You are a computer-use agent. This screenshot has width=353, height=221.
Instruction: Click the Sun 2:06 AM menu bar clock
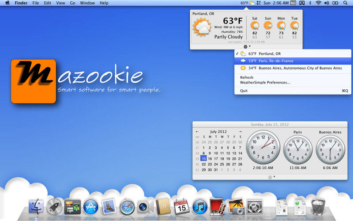(x=276, y=3)
